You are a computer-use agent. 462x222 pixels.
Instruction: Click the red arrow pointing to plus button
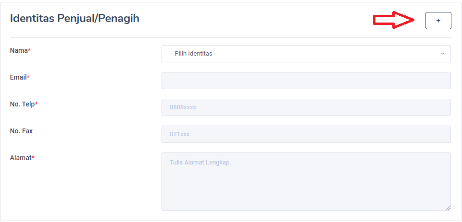(394, 20)
